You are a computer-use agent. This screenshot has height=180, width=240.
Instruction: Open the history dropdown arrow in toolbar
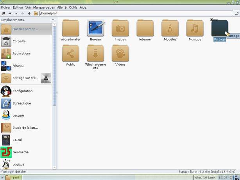click(x=16, y=13)
